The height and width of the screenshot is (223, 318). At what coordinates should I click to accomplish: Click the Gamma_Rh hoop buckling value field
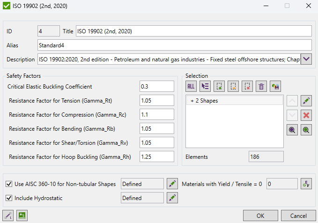pos(156,156)
